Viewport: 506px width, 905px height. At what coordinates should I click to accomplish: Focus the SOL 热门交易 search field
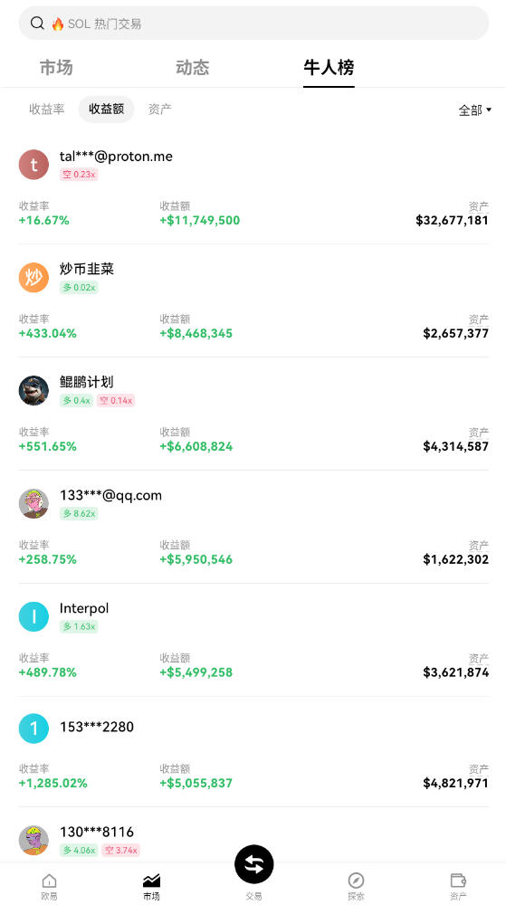coord(253,24)
